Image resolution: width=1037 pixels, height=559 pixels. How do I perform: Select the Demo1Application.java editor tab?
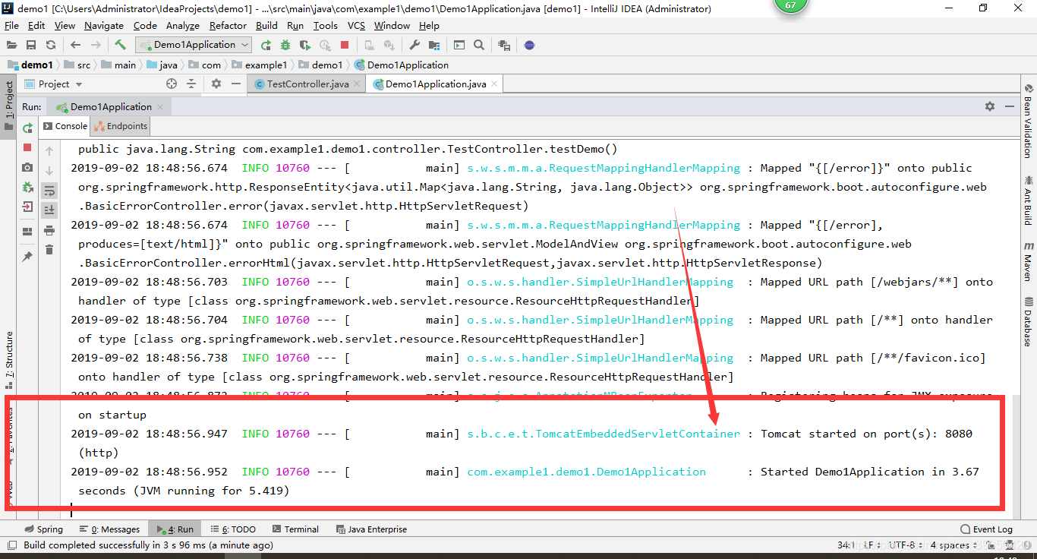(436, 84)
